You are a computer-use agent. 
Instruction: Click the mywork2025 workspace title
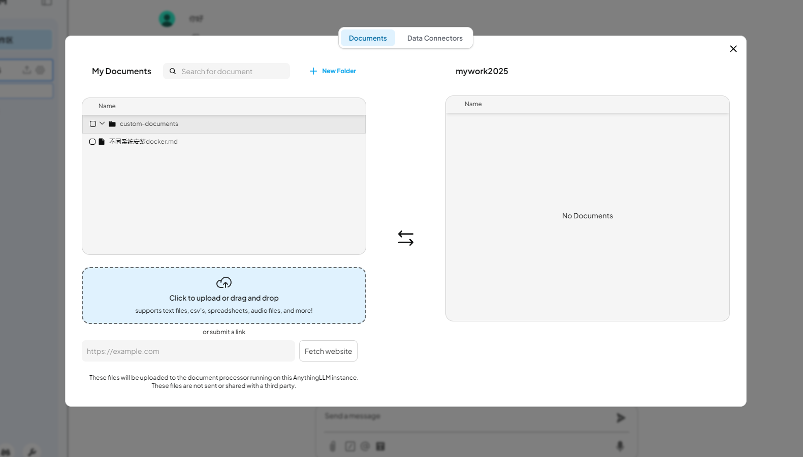(x=481, y=71)
